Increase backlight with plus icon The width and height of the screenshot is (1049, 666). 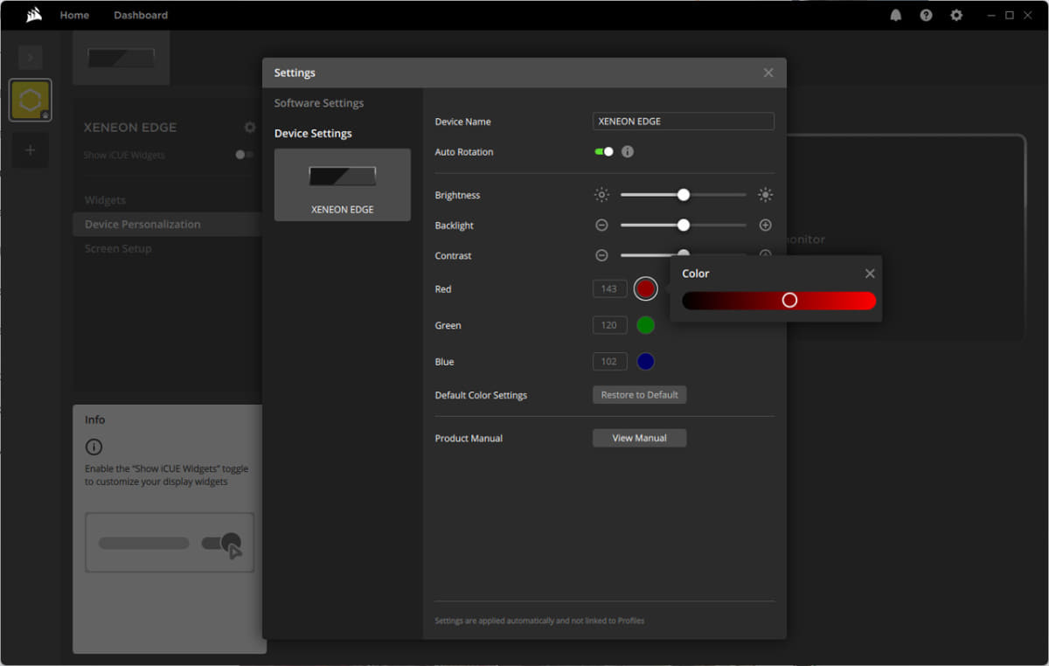[x=766, y=225]
